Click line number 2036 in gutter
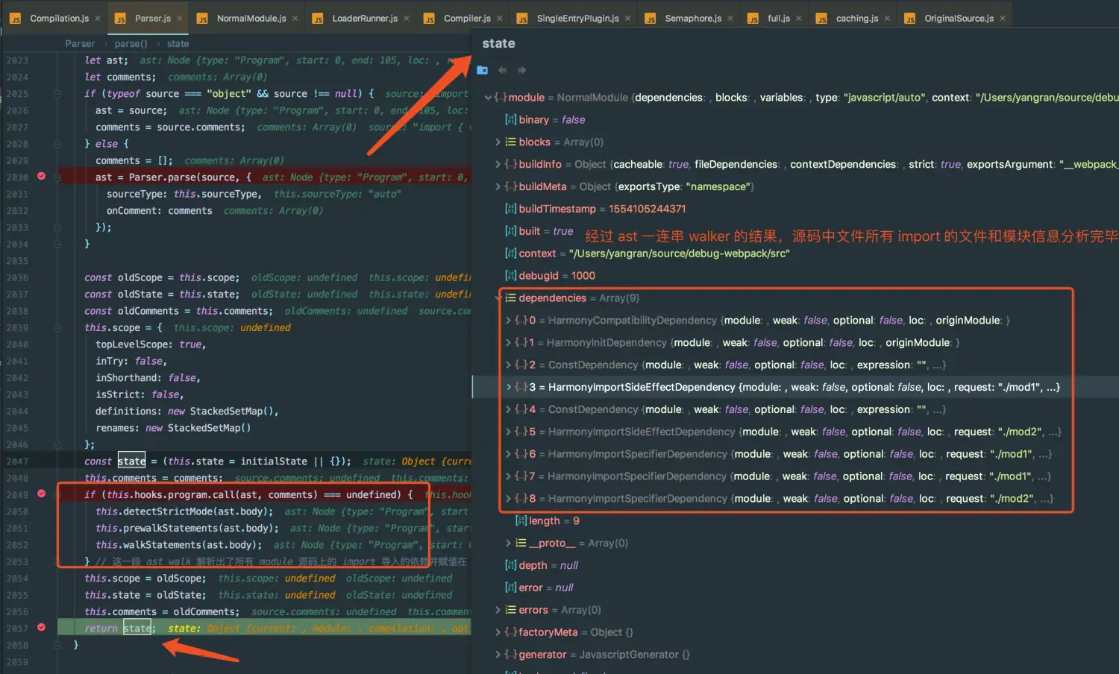The height and width of the screenshot is (674, 1119). coord(16,277)
